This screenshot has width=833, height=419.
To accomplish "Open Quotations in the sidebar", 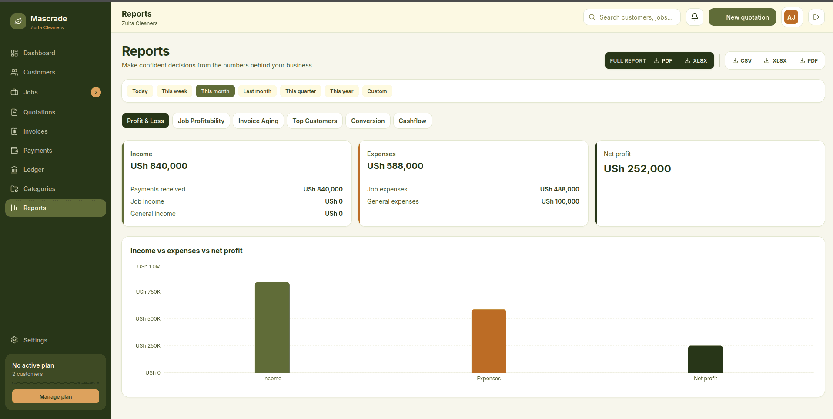I will 56,112.
